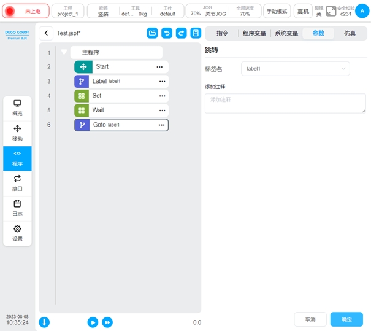Open the 标签名 label1 dropdown
The width and height of the screenshot is (371, 331).
(295, 69)
